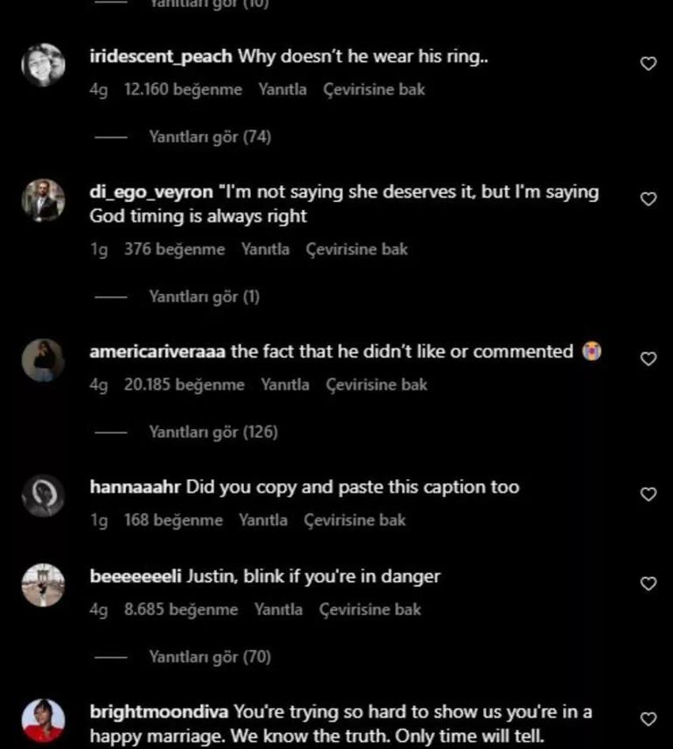Like di_ego_veyron's comment with the heart
Viewport: 673px width, 749px height.
tap(648, 200)
